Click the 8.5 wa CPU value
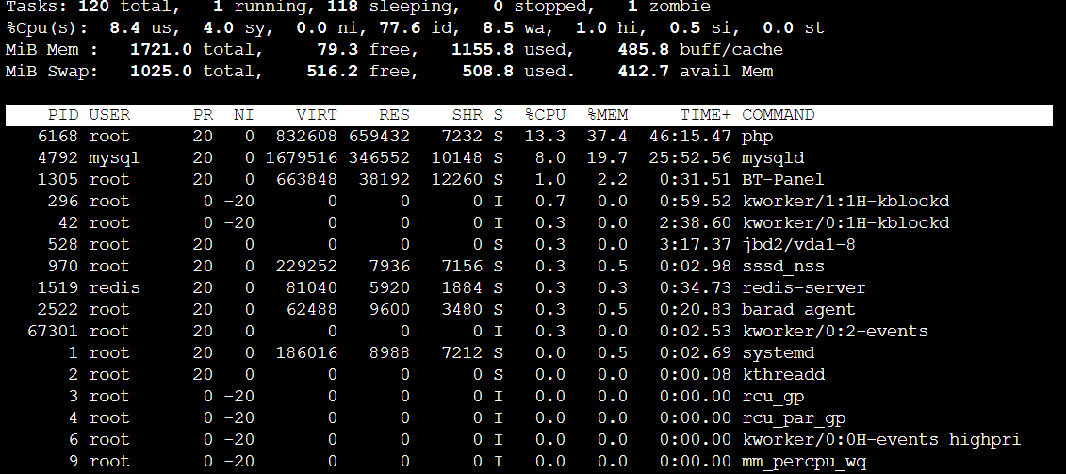This screenshot has height=474, width=1066. [499, 28]
